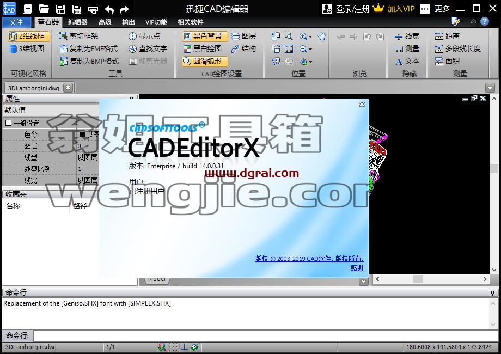The width and height of the screenshot is (501, 354).
Task: Collapse the 一般设置 general settings group
Action: point(9,123)
